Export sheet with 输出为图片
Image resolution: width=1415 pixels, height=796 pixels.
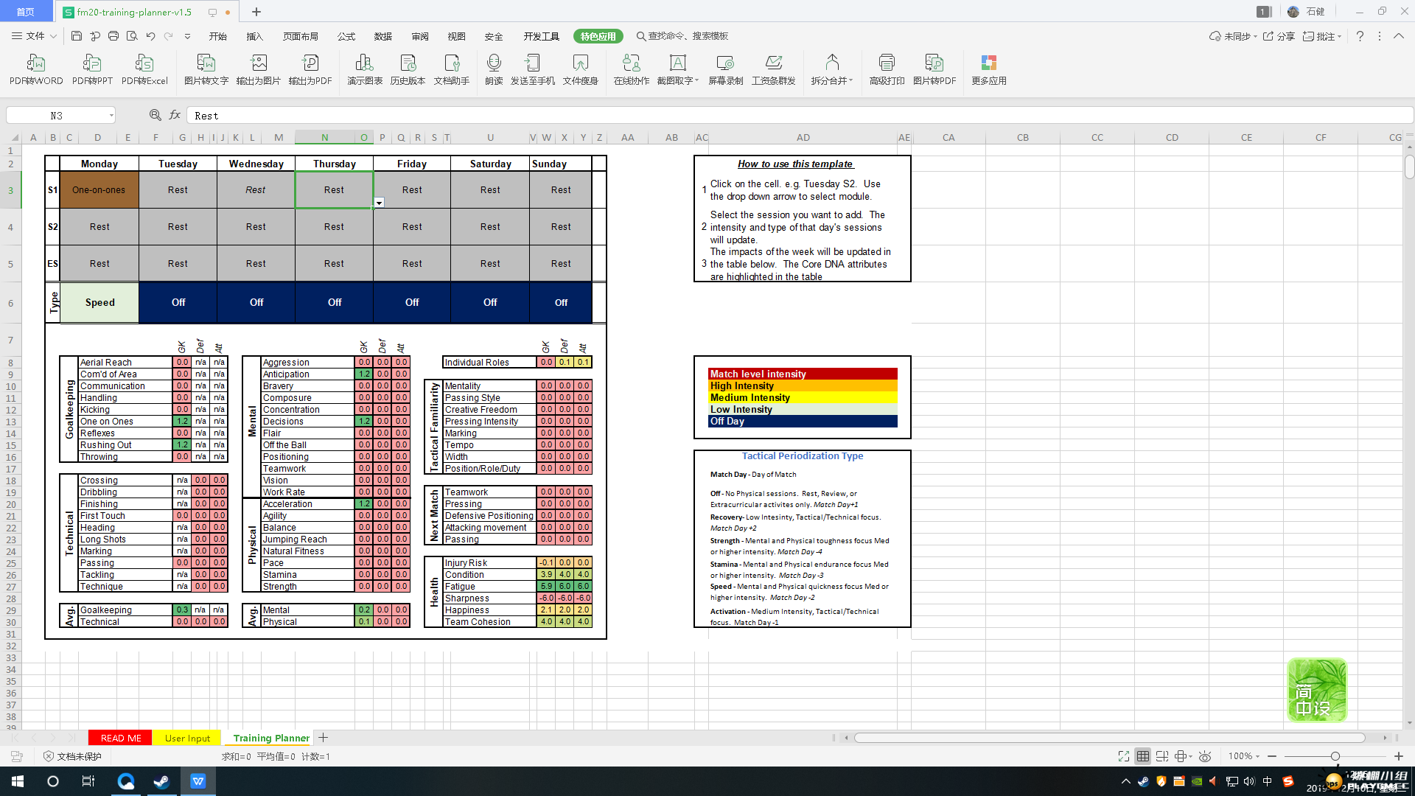259,70
